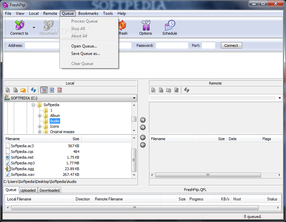The height and width of the screenshot is (222, 286).
Task: Open the Remote menu
Action: 50,13
